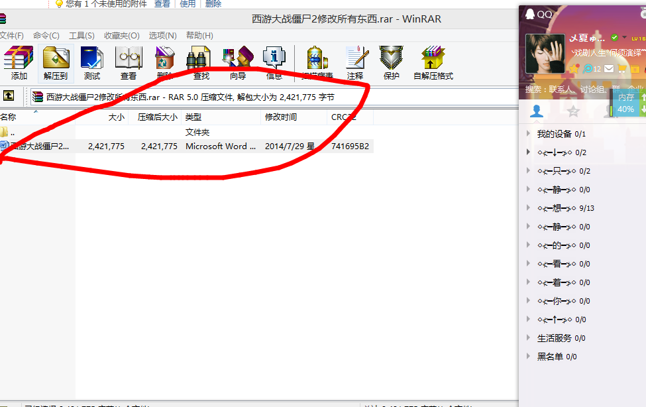Click the 删除 link in the unused attachment notice
Image resolution: width=646 pixels, height=407 pixels.
213,4
